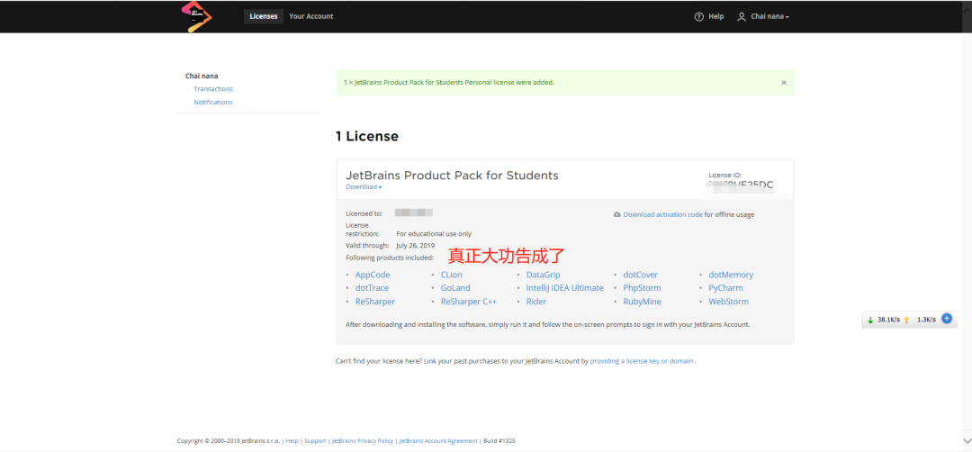This screenshot has width=972, height=452.
Task: Open the footer Support link
Action: click(315, 441)
